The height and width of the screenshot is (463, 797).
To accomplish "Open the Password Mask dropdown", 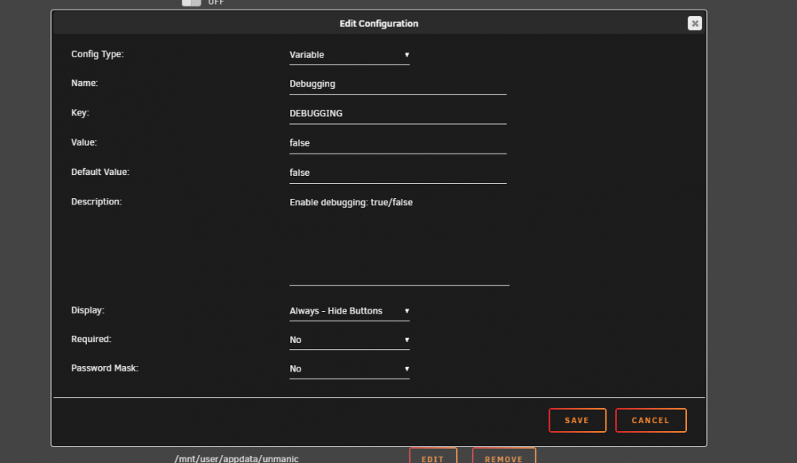I will pyautogui.click(x=349, y=369).
